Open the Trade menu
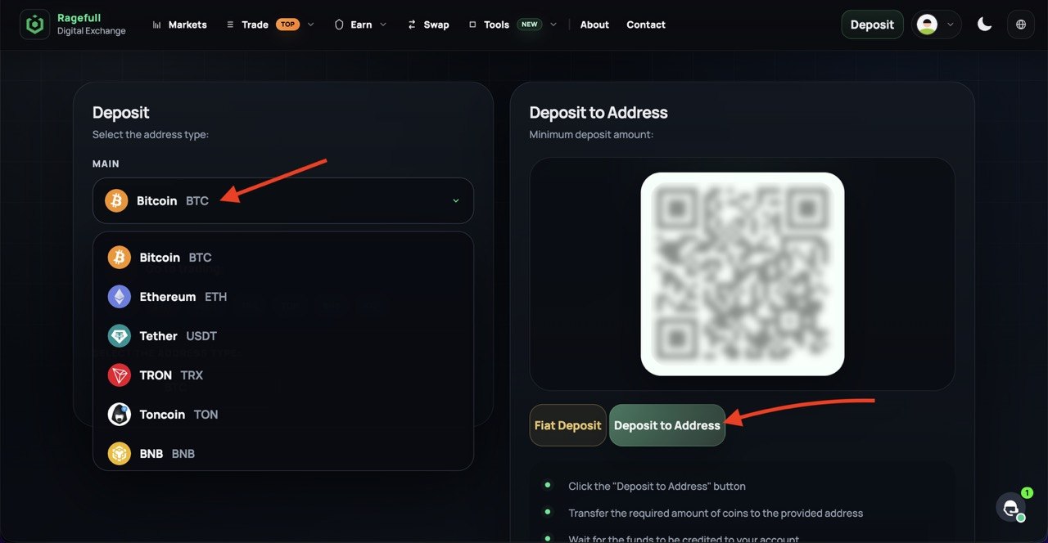The width and height of the screenshot is (1048, 543). (255, 25)
